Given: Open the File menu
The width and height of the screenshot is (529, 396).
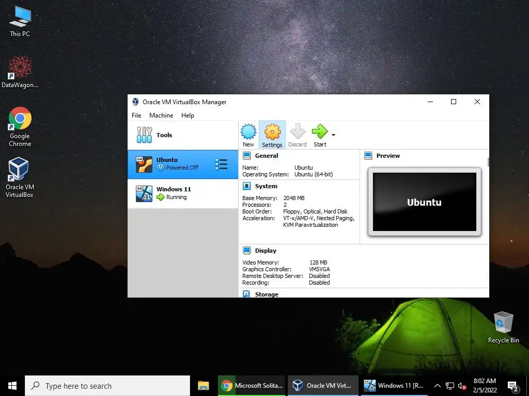Looking at the screenshot, I should 136,115.
